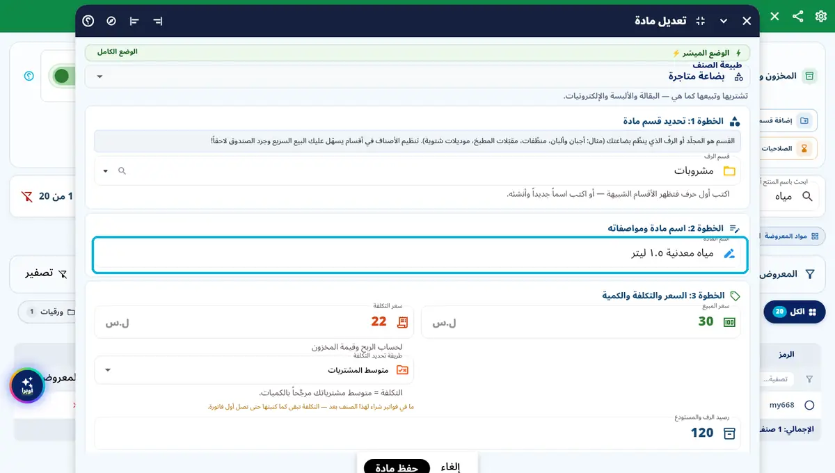Click the cost price field showing 22
The height and width of the screenshot is (473, 835).
[254, 322]
